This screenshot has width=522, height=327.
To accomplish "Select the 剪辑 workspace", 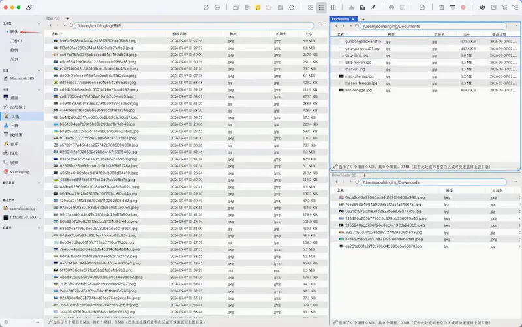I will coord(14,51).
